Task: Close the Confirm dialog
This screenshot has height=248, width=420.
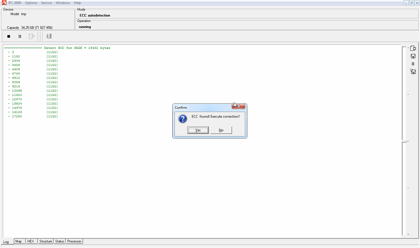Action: click(238, 106)
